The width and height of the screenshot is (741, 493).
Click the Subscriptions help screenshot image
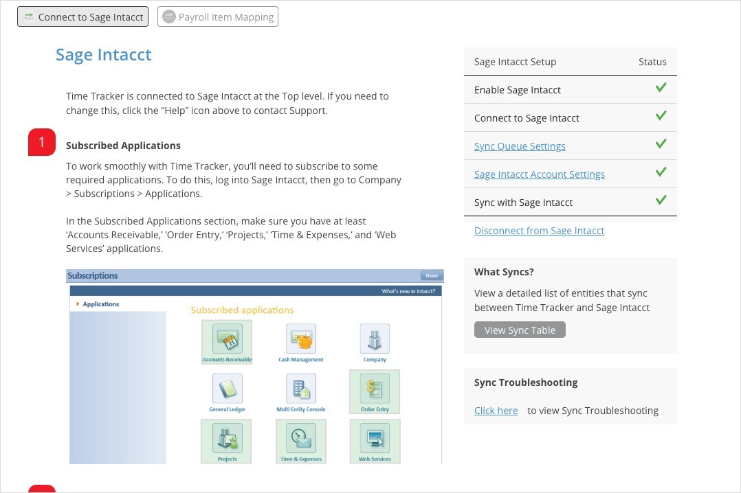click(255, 367)
